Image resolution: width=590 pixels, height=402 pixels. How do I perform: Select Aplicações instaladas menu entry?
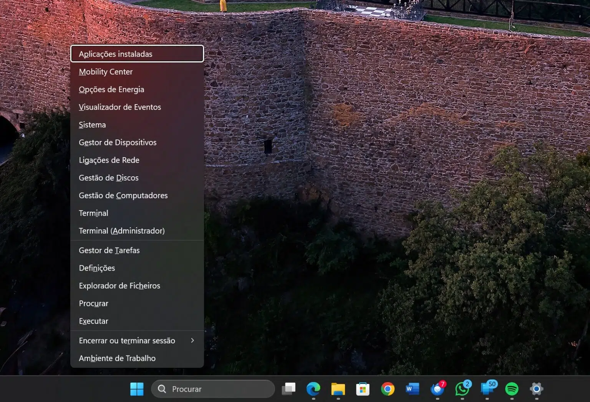click(137, 54)
